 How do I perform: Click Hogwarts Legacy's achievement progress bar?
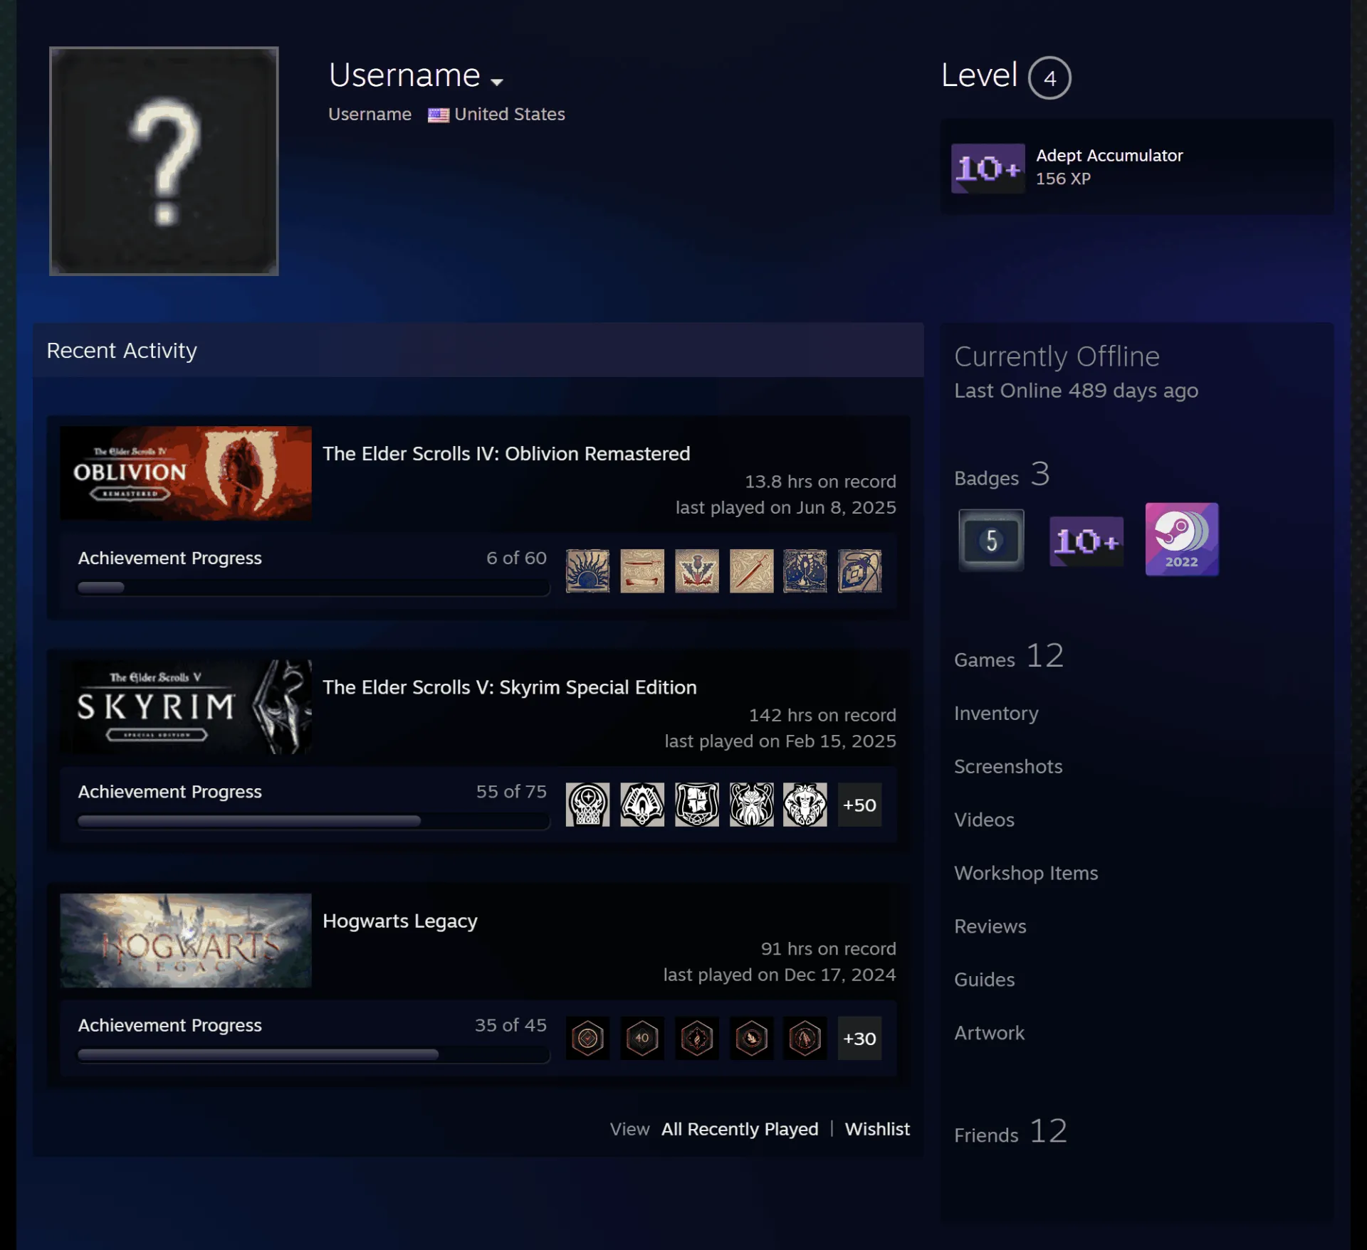point(313,1055)
